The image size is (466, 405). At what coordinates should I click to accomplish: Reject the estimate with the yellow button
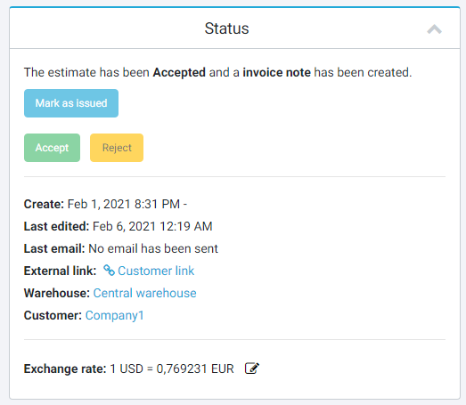coord(117,148)
